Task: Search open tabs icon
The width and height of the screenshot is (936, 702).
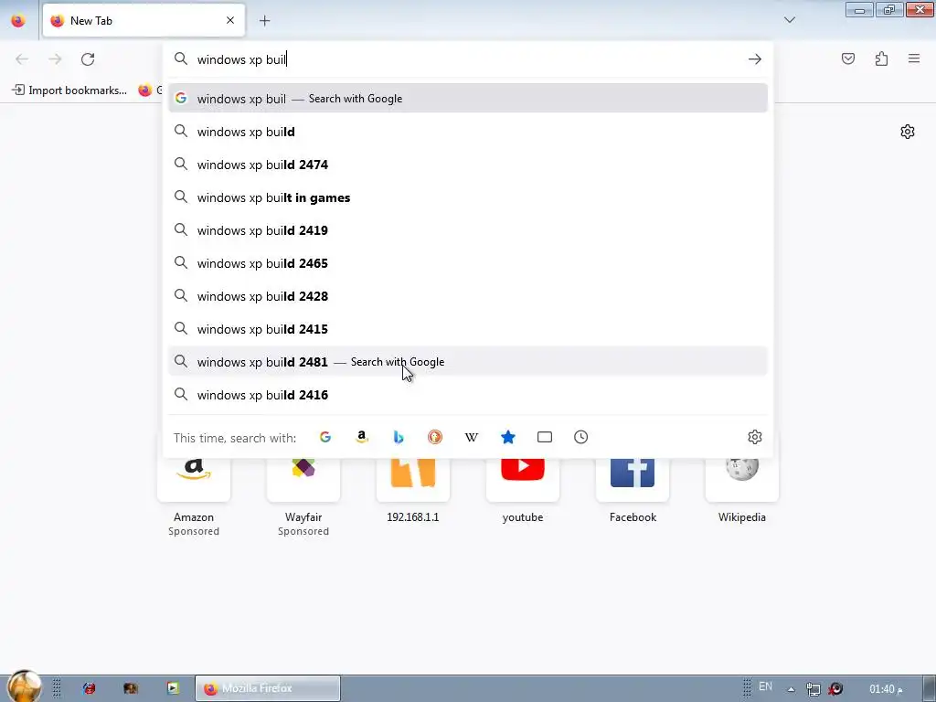Action: pos(545,437)
